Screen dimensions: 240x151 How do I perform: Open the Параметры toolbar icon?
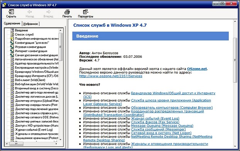85,12
